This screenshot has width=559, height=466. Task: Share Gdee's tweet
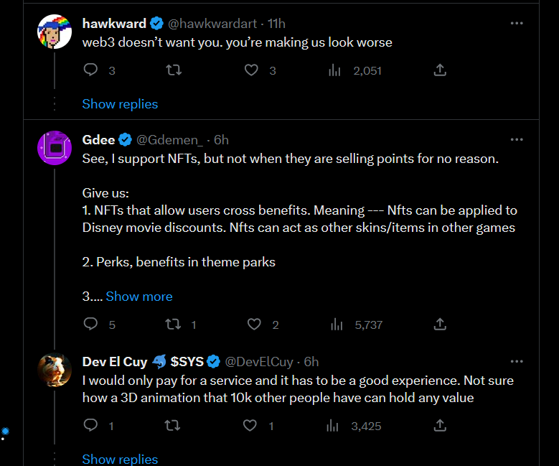pyautogui.click(x=441, y=325)
